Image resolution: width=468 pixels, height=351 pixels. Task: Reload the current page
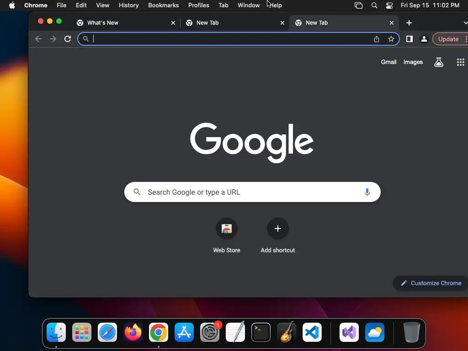point(68,39)
